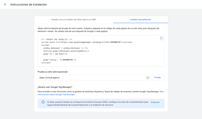
Task: Click the function gtag() code line
Action: tap(66, 51)
